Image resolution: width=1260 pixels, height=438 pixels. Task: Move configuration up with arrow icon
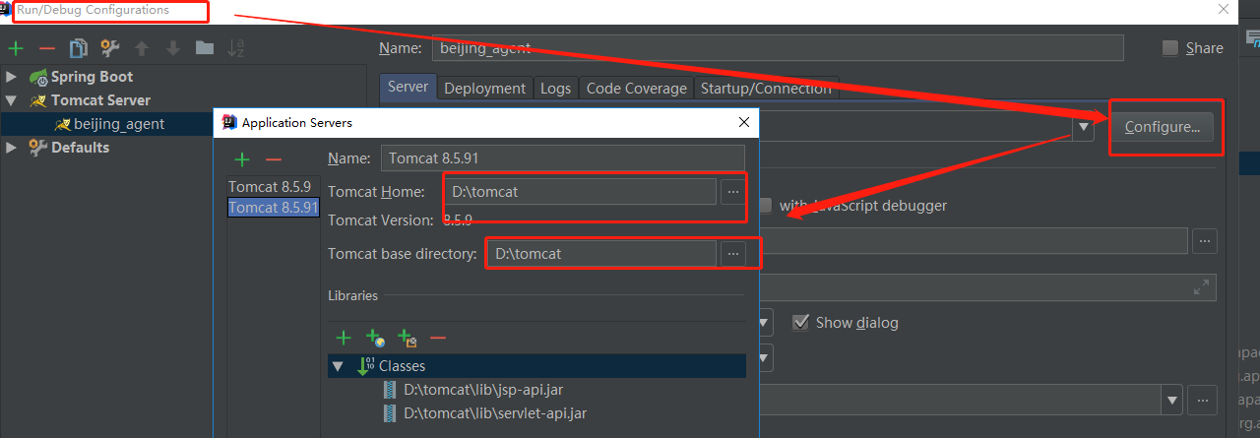142,48
